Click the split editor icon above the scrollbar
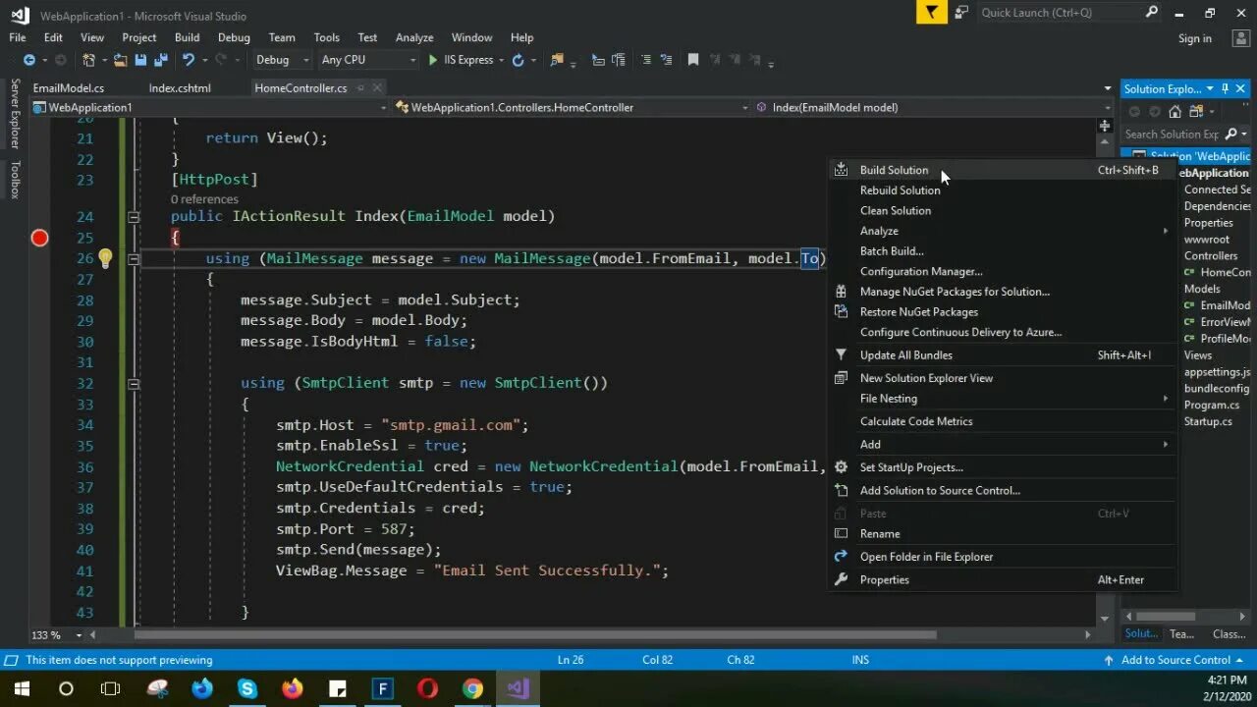Screen dimensions: 1257x707 1105,126
